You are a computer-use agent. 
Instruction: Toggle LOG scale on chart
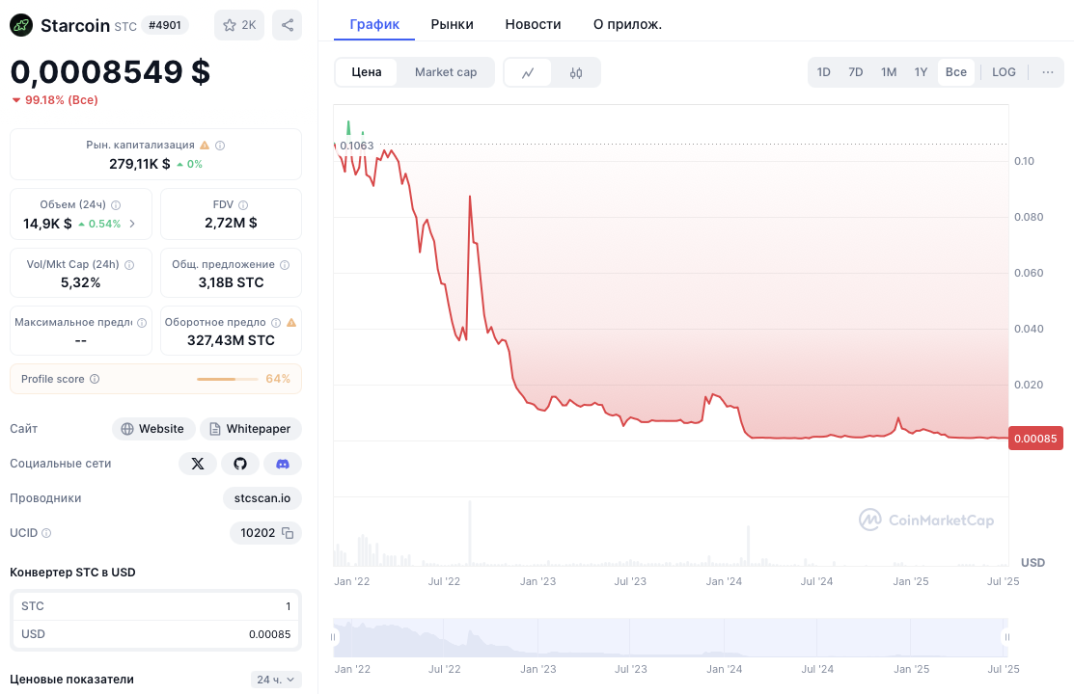1004,72
